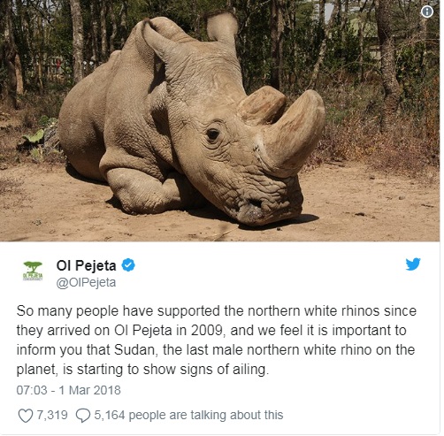Click the reply speech bubble icon
Viewport: 444px width, 436px height.
pyautogui.click(x=83, y=416)
